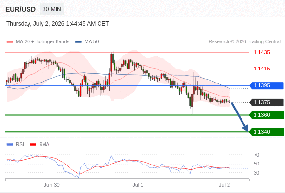Select the 30 MIN timeframe badge
The height and width of the screenshot is (193, 285).
point(52,9)
